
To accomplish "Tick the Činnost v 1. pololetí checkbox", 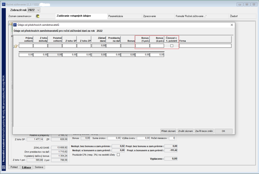I will pyautogui.click(x=172, y=46).
